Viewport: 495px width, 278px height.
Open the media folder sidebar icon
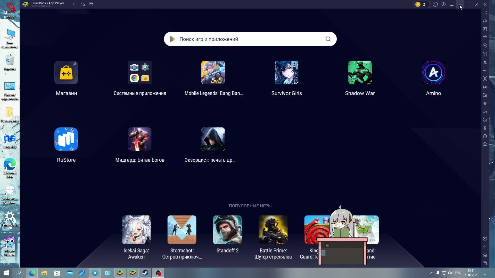tap(485, 95)
